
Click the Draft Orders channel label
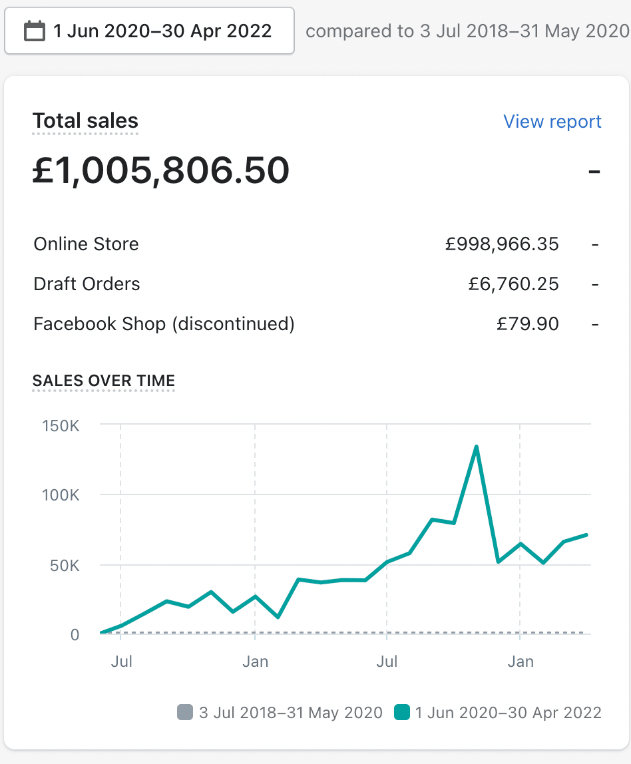tap(87, 284)
